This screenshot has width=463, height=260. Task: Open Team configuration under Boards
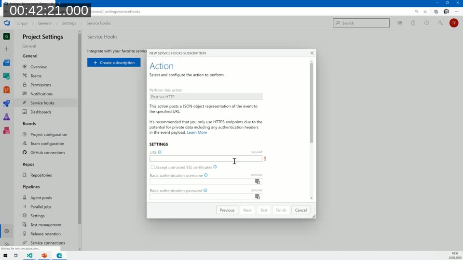(x=47, y=143)
